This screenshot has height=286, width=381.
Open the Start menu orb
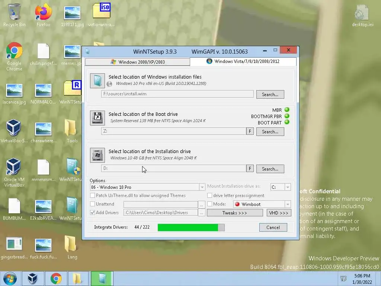tap(10, 279)
